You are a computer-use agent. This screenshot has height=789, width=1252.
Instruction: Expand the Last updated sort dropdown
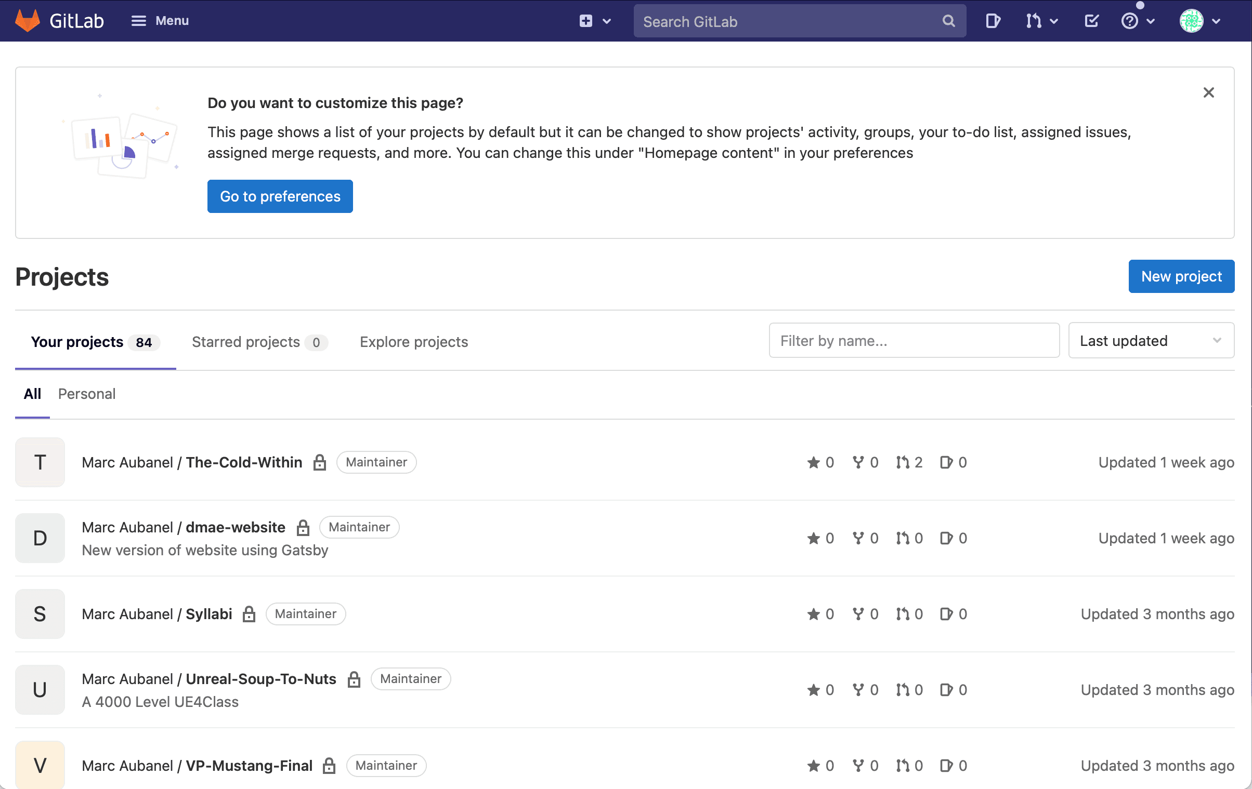pos(1151,341)
